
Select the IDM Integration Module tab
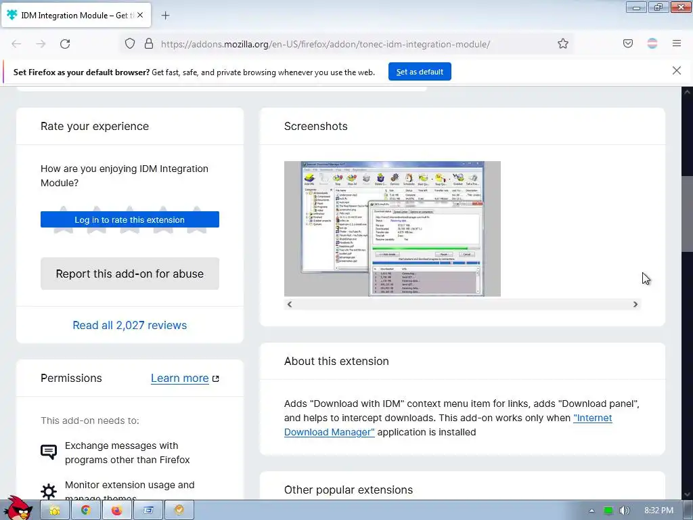click(76, 15)
